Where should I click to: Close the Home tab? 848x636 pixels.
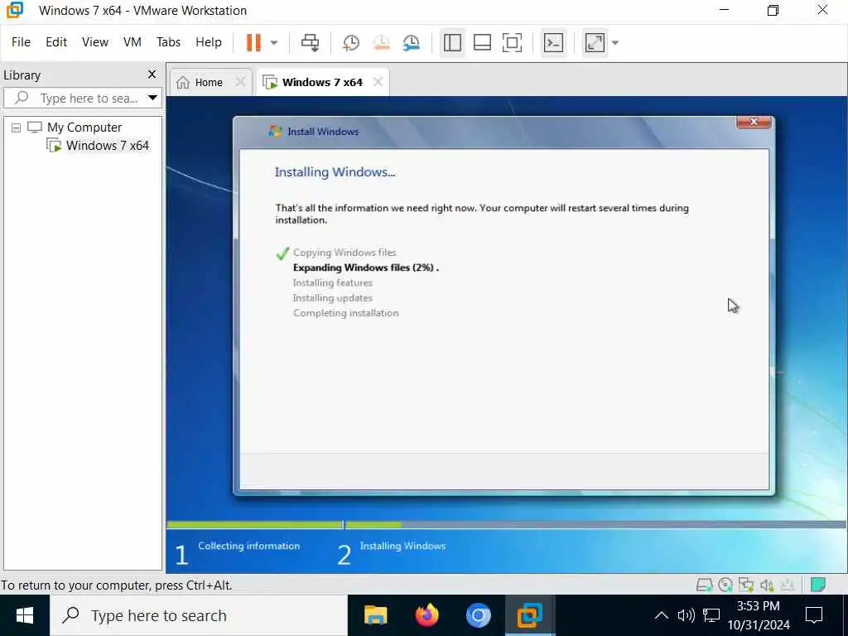coord(241,82)
